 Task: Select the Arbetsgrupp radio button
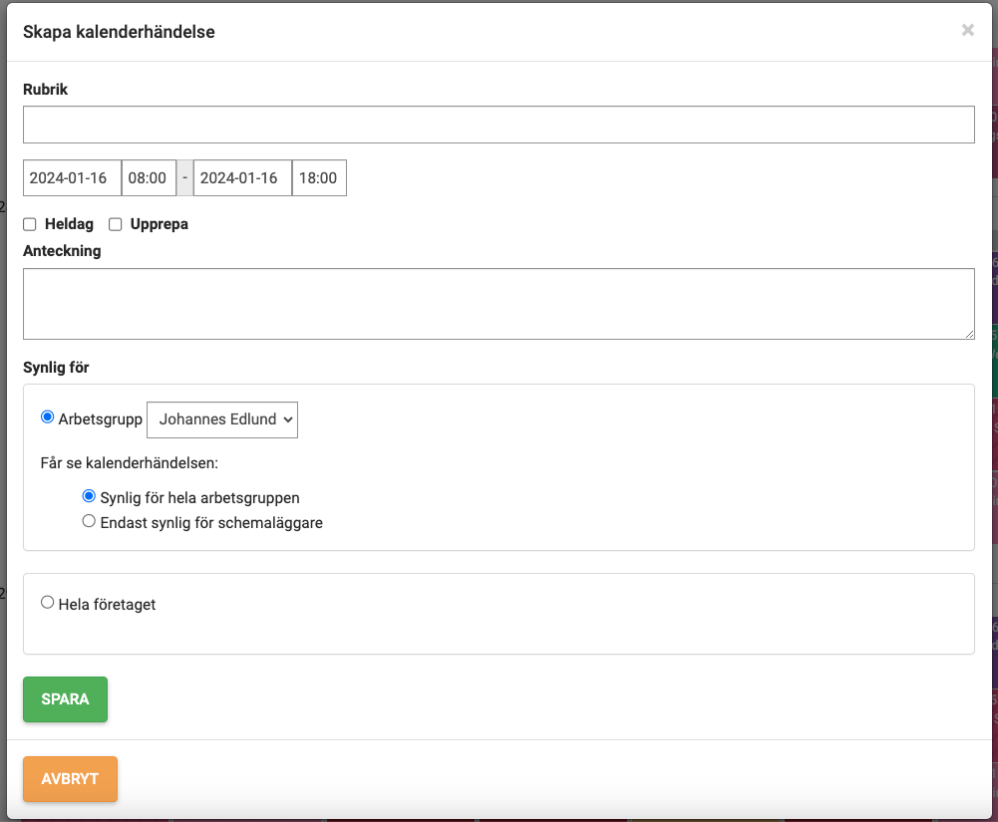(47, 417)
